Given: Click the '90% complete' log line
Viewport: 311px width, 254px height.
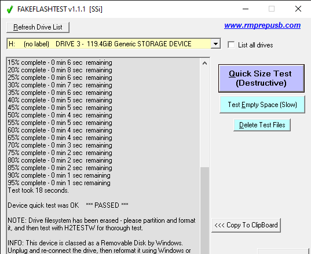Looking at the screenshot, I should (59, 175).
